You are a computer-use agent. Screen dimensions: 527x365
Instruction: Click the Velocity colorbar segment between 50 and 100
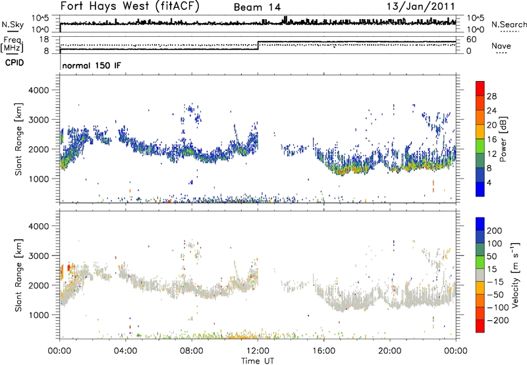(480, 250)
